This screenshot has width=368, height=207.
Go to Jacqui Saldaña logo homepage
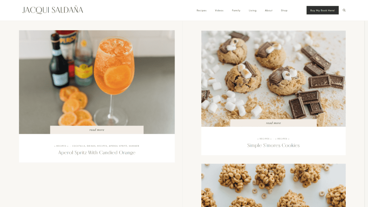point(52,10)
